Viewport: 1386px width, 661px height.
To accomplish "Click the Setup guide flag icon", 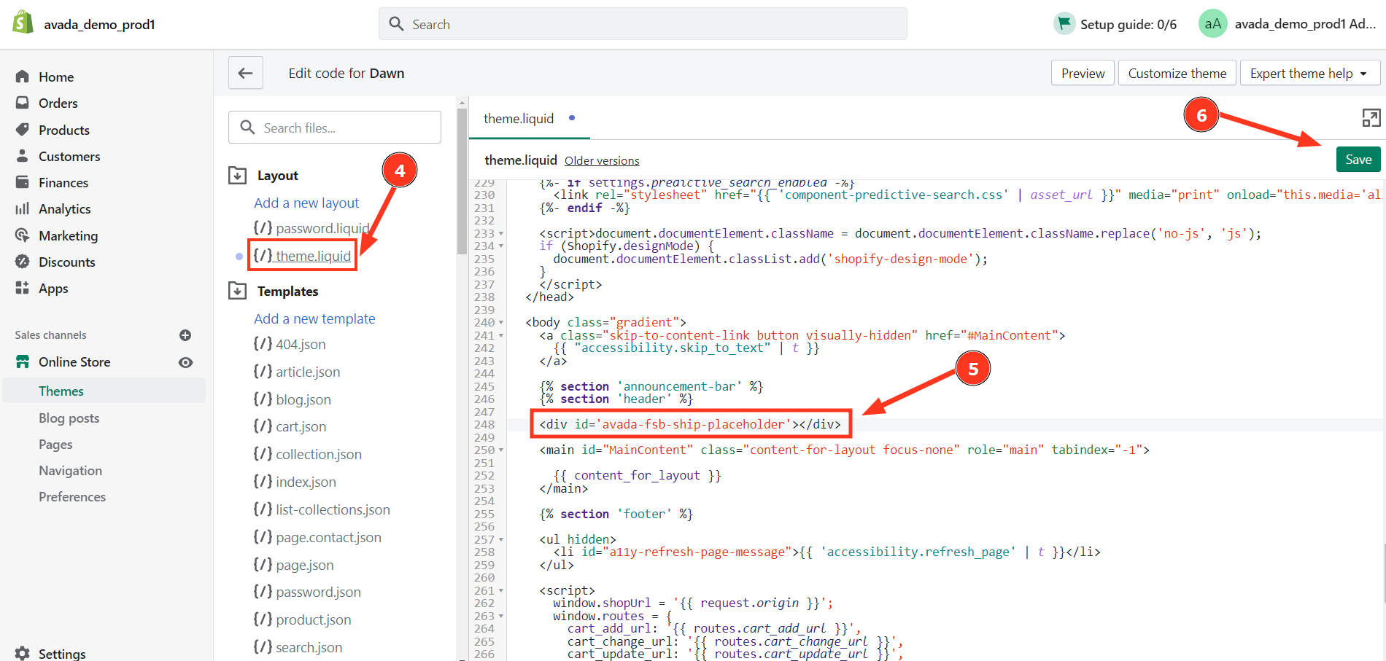I will 1064,23.
